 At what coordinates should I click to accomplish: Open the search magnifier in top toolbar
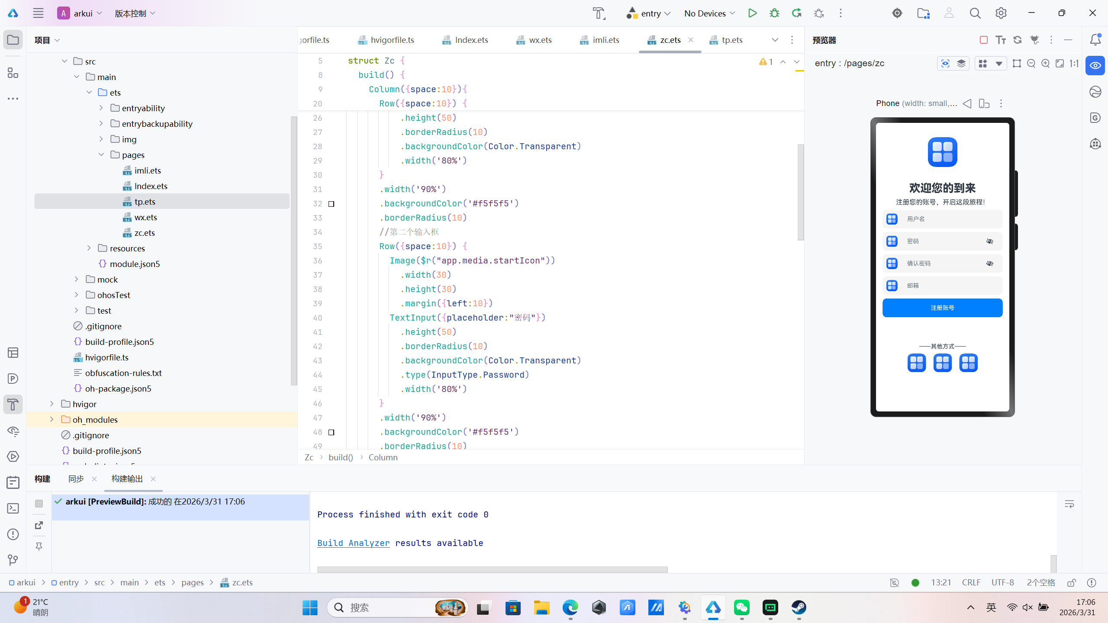click(975, 13)
